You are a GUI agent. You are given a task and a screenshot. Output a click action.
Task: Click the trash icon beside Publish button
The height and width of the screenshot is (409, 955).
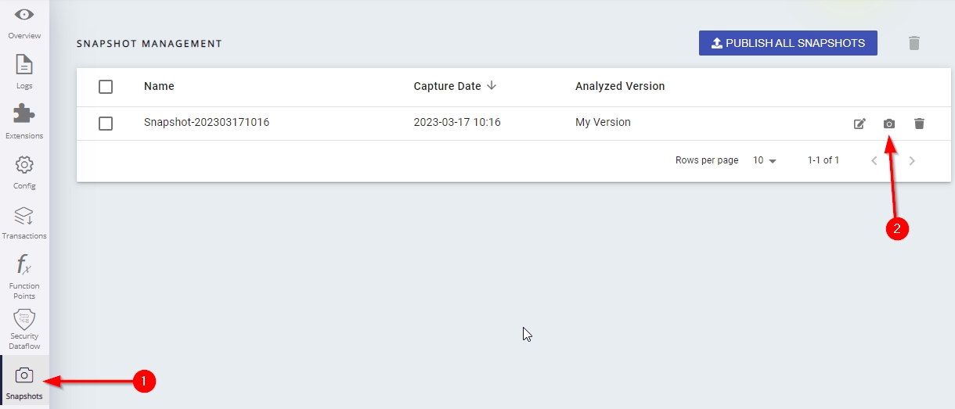[914, 43]
